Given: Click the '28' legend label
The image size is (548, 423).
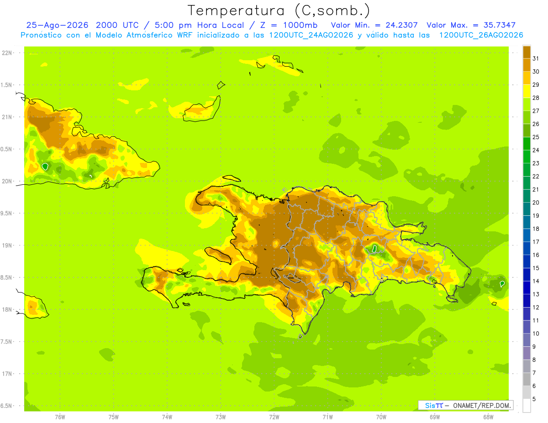Looking at the screenshot, I should (x=536, y=98).
